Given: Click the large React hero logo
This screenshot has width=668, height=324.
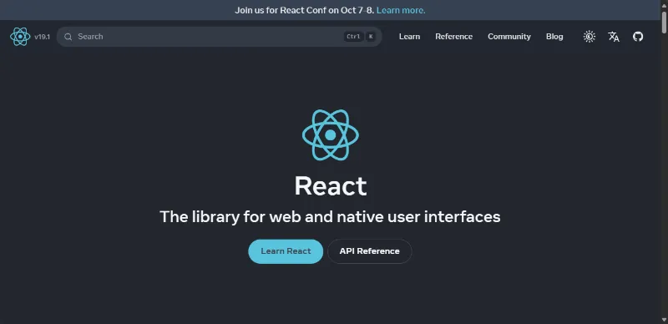Looking at the screenshot, I should 331,135.
